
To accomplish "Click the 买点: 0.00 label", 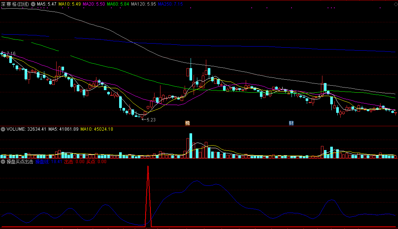I will (96, 162).
